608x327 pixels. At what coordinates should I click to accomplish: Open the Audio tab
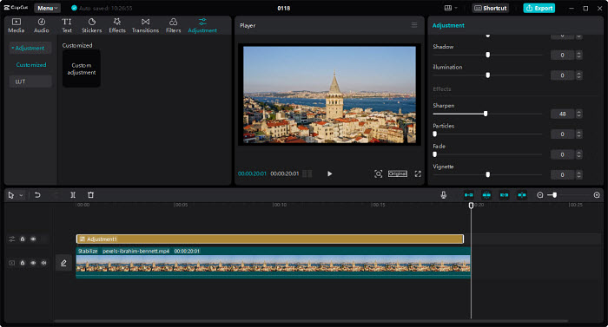[41, 25]
